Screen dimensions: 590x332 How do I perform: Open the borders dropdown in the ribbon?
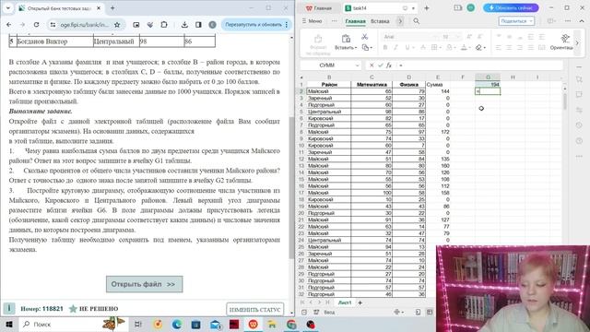coord(441,48)
